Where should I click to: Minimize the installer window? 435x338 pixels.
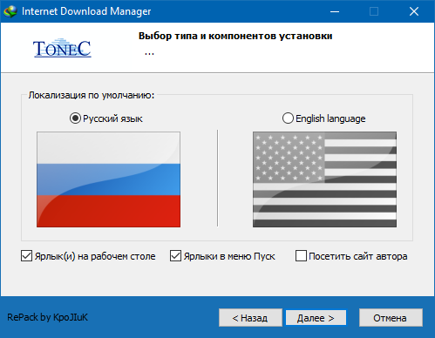pos(335,11)
